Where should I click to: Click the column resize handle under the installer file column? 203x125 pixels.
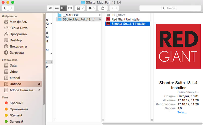click(152, 120)
